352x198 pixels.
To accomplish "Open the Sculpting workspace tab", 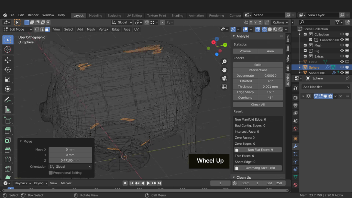I will pos(114,15).
